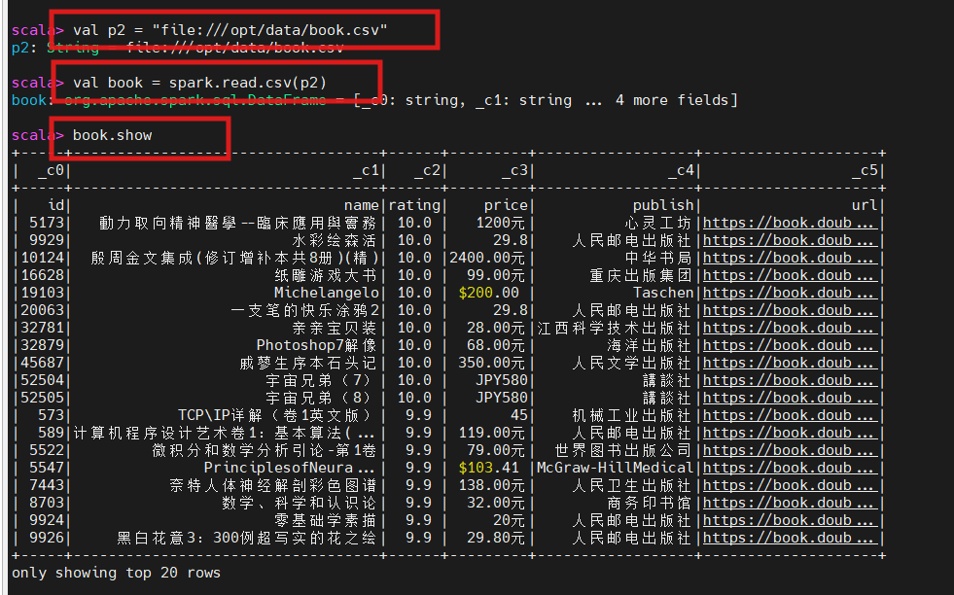Click the 'price' cell in header row

point(507,206)
